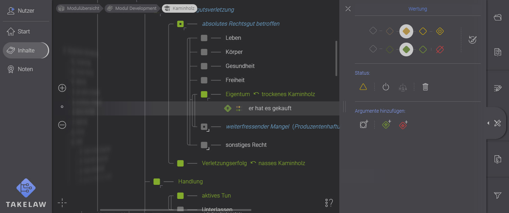Open the folder icon in right sidebar
Viewport: 509px width, 213px height.
[x=497, y=17]
